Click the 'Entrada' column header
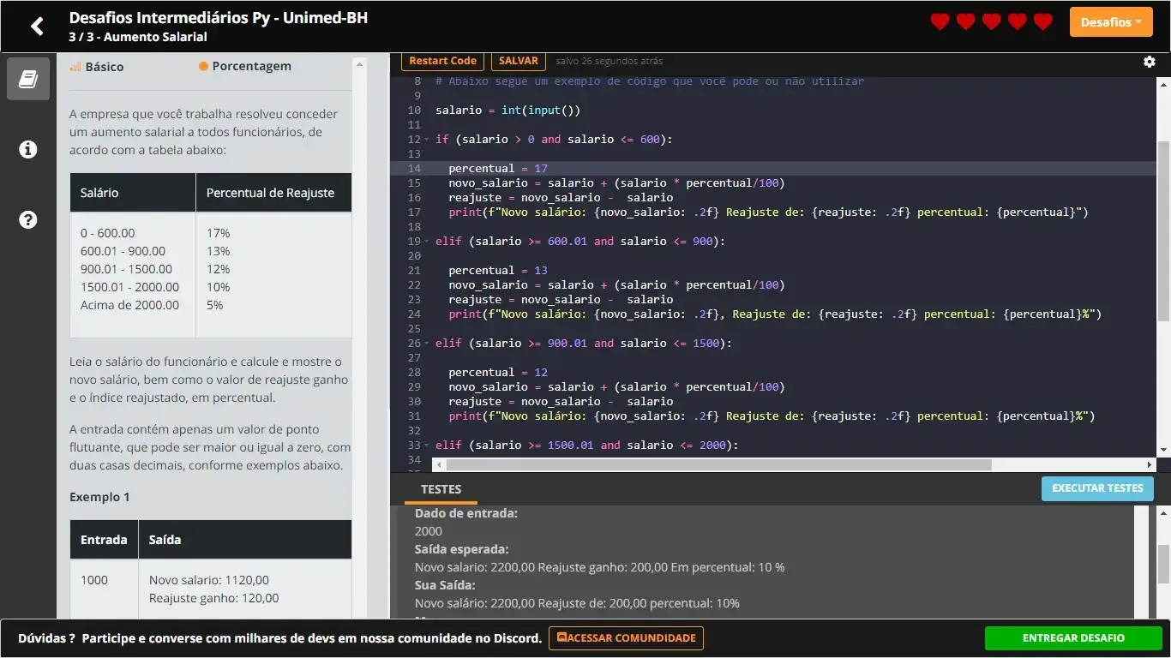The width and height of the screenshot is (1171, 658). point(104,540)
